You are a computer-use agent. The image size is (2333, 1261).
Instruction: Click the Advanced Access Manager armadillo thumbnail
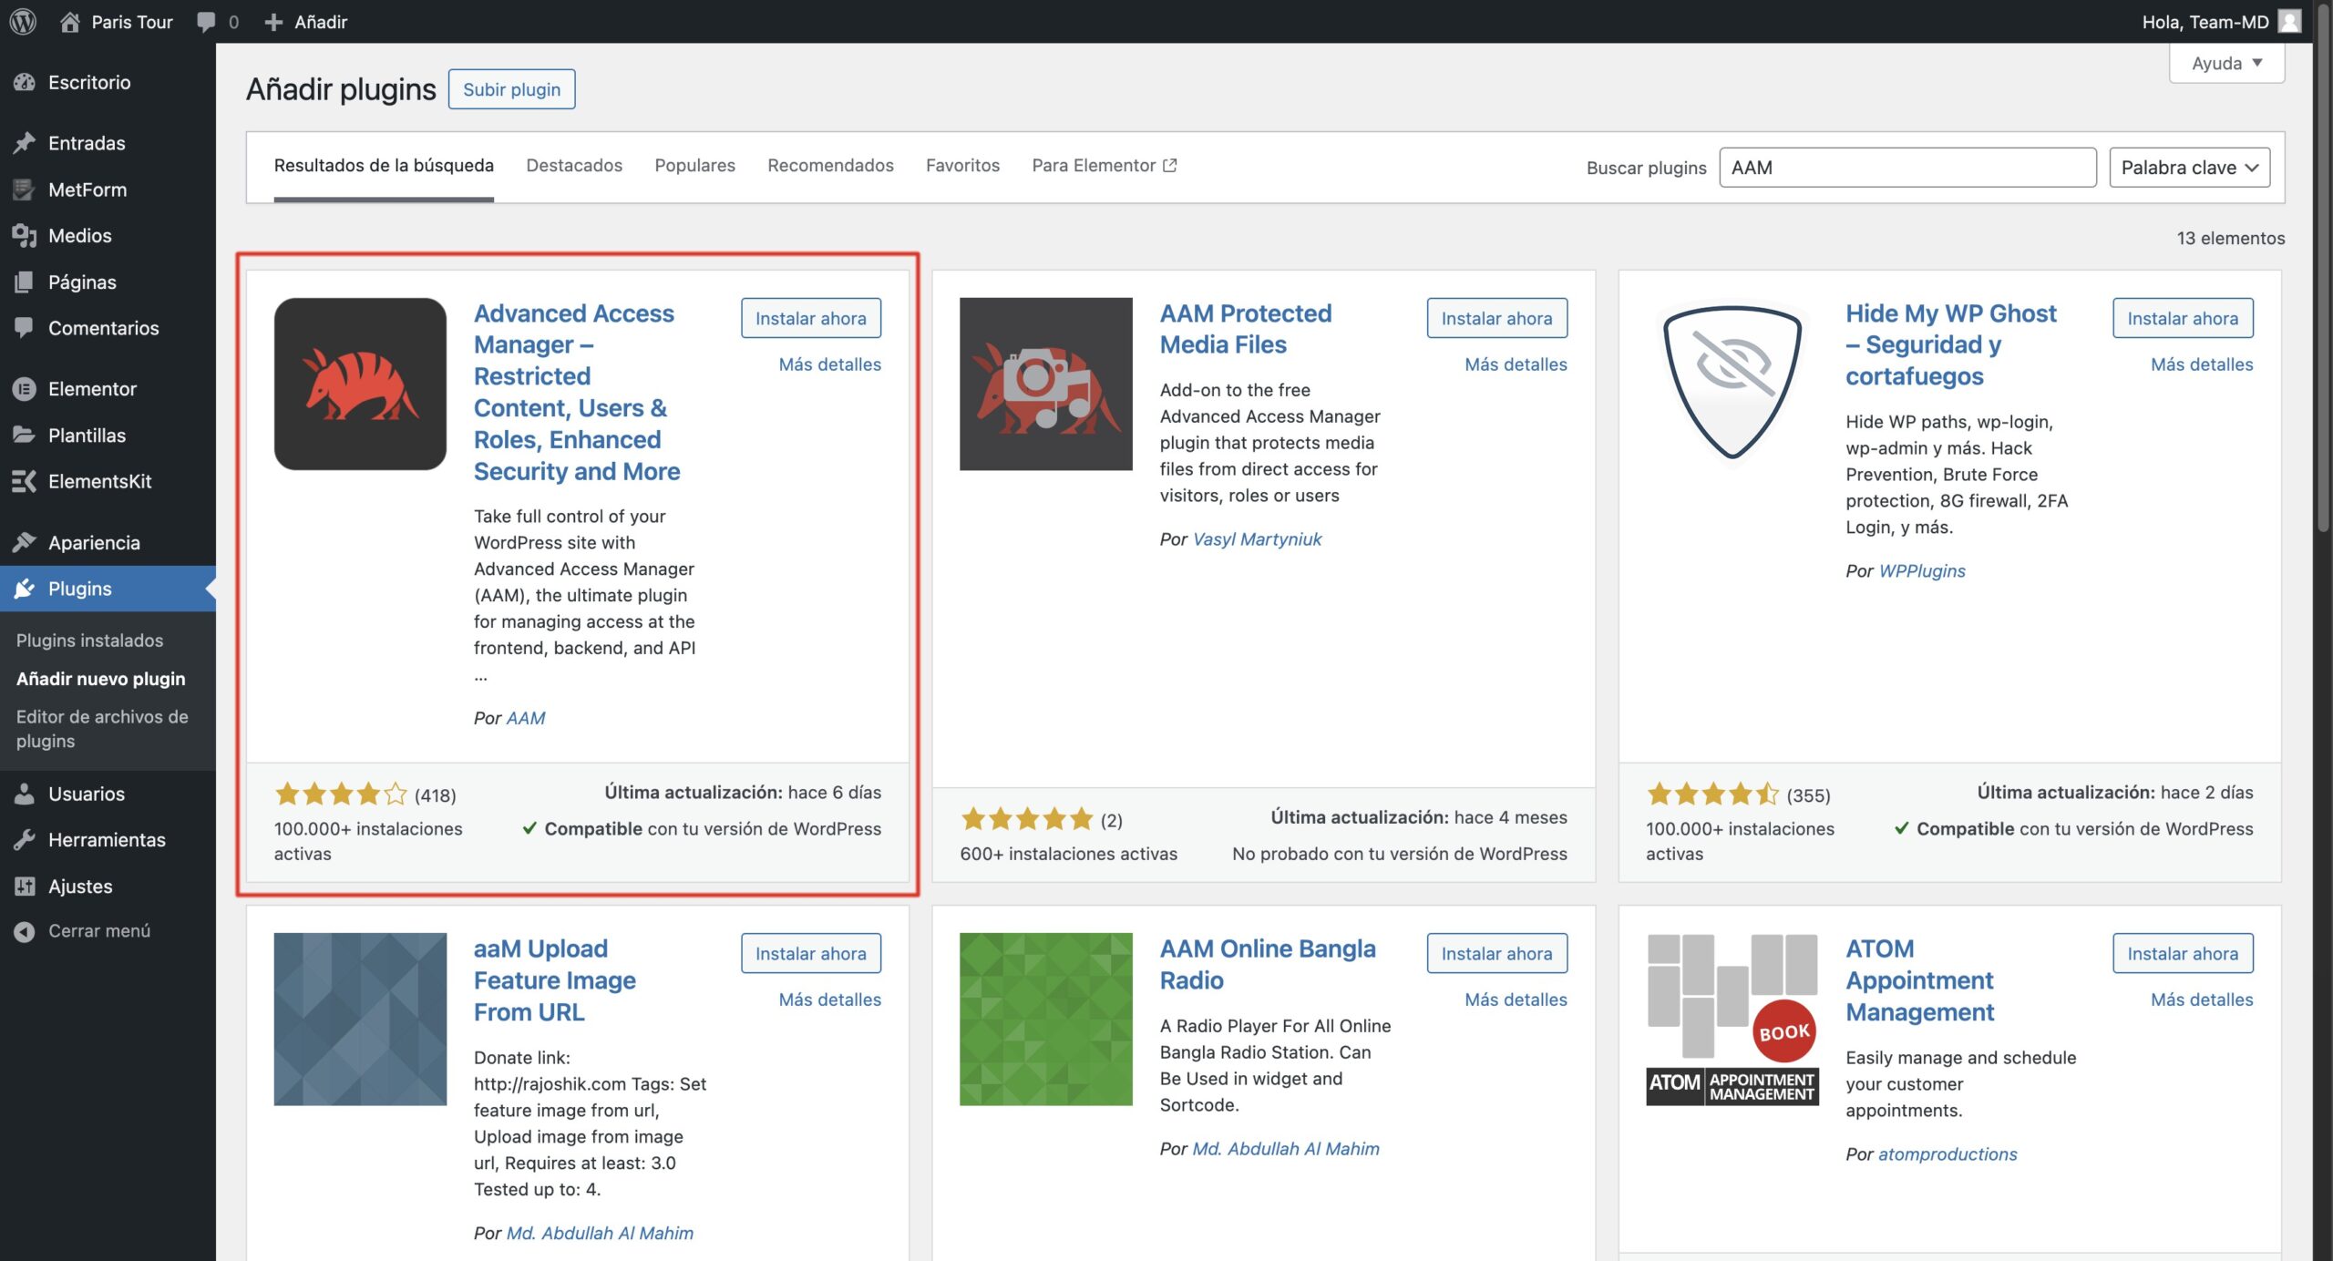pos(360,384)
